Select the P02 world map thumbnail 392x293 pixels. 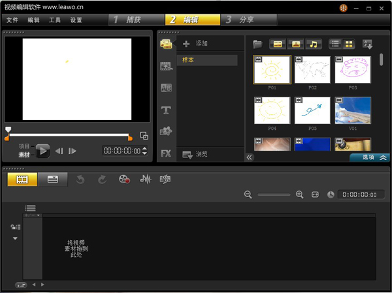(312, 70)
